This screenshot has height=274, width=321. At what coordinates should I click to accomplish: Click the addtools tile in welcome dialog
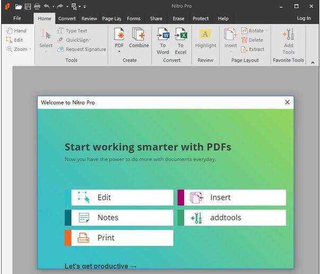232,218
